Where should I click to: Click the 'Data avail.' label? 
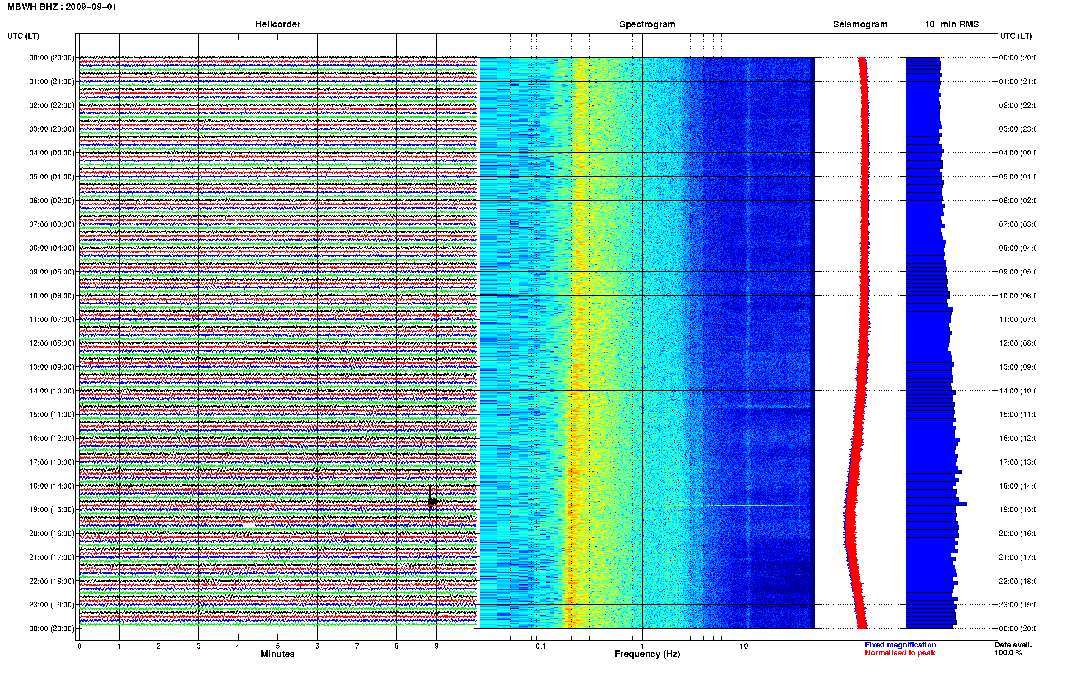(1013, 645)
